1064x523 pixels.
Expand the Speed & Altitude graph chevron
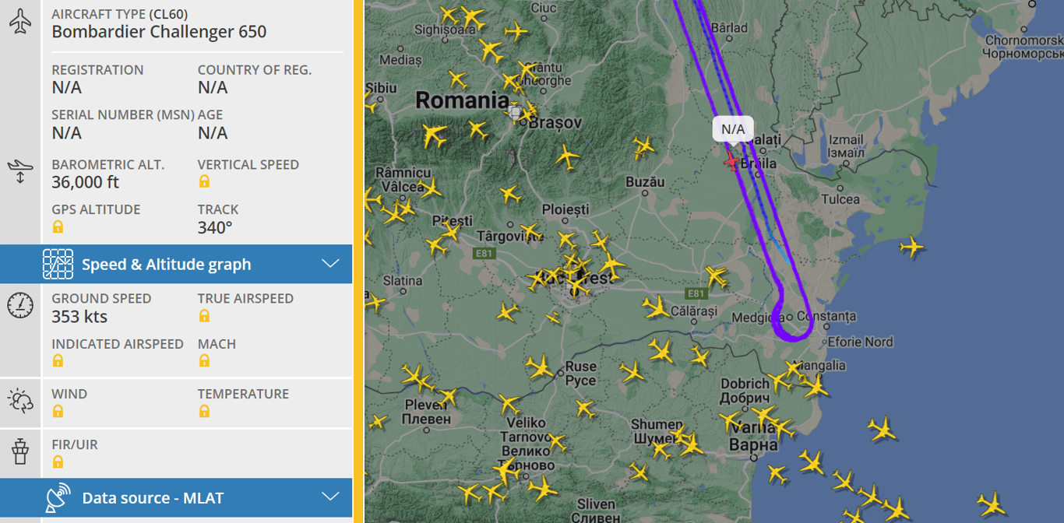tap(331, 264)
